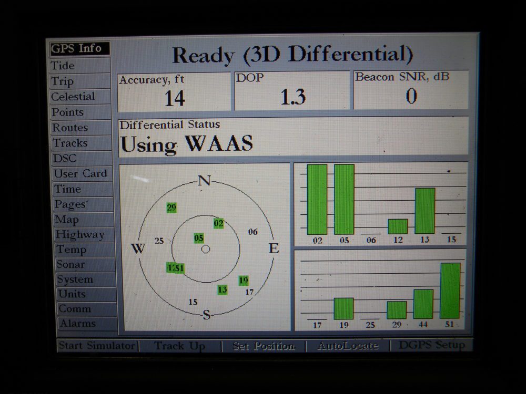Select satellite 51 on sky view
Screen dimensions: 526x394
click(179, 268)
